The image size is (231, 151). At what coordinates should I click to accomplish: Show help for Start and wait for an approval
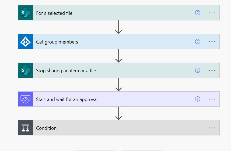[198, 99]
